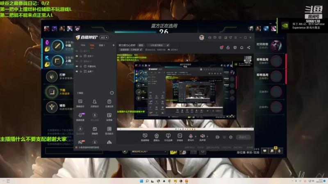
Task: Edit the 英雄联盟 category label
Action: coord(131,49)
